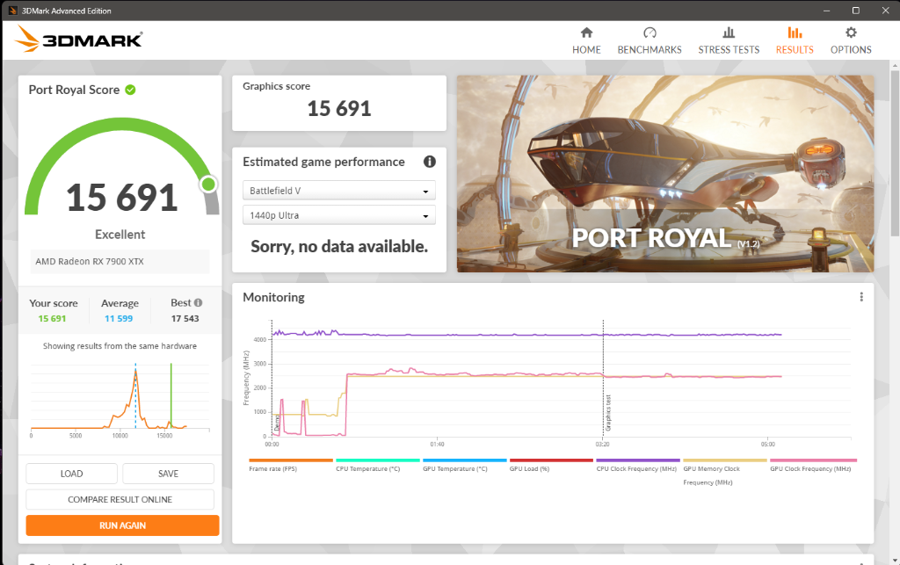Toggle GPU Temperature legend swatch
The width and height of the screenshot is (900, 565).
pyautogui.click(x=464, y=460)
